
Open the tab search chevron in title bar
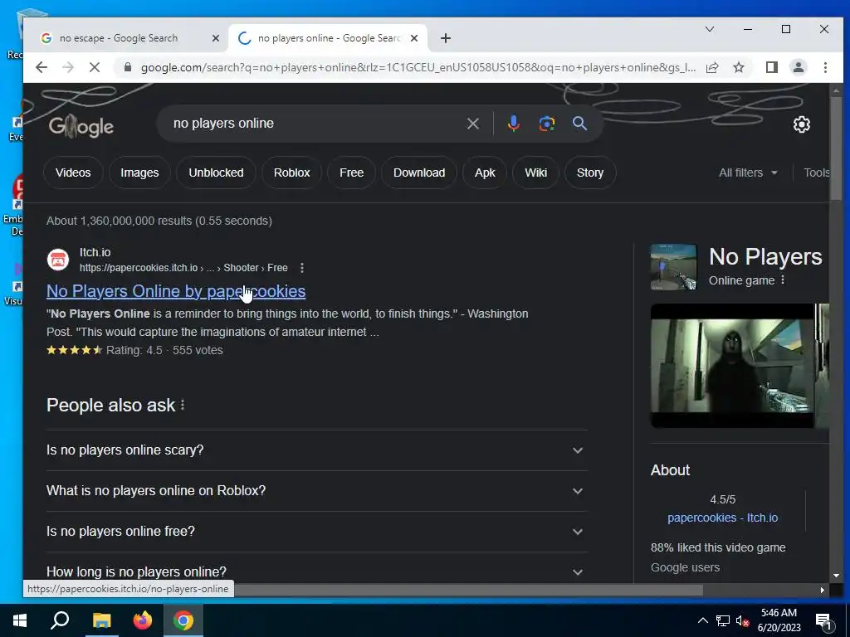coord(710,29)
